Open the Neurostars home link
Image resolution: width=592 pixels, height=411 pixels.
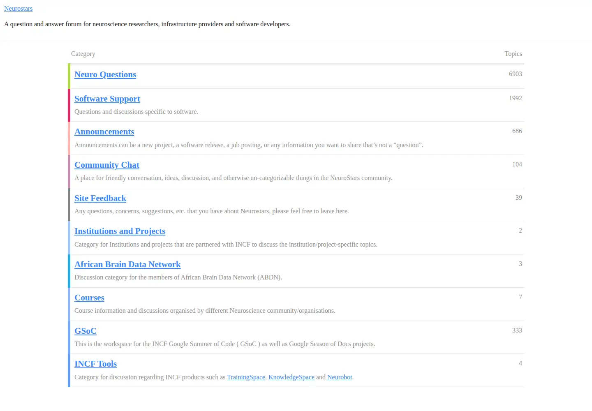(18, 9)
